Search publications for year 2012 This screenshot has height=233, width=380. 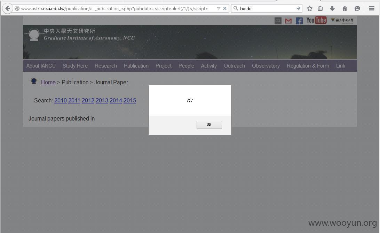(88, 100)
